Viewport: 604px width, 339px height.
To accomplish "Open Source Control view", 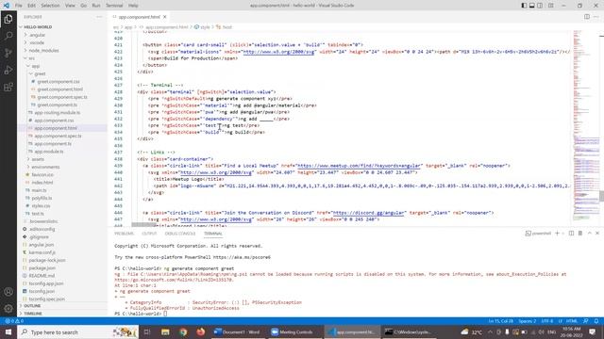I will (x=8, y=53).
